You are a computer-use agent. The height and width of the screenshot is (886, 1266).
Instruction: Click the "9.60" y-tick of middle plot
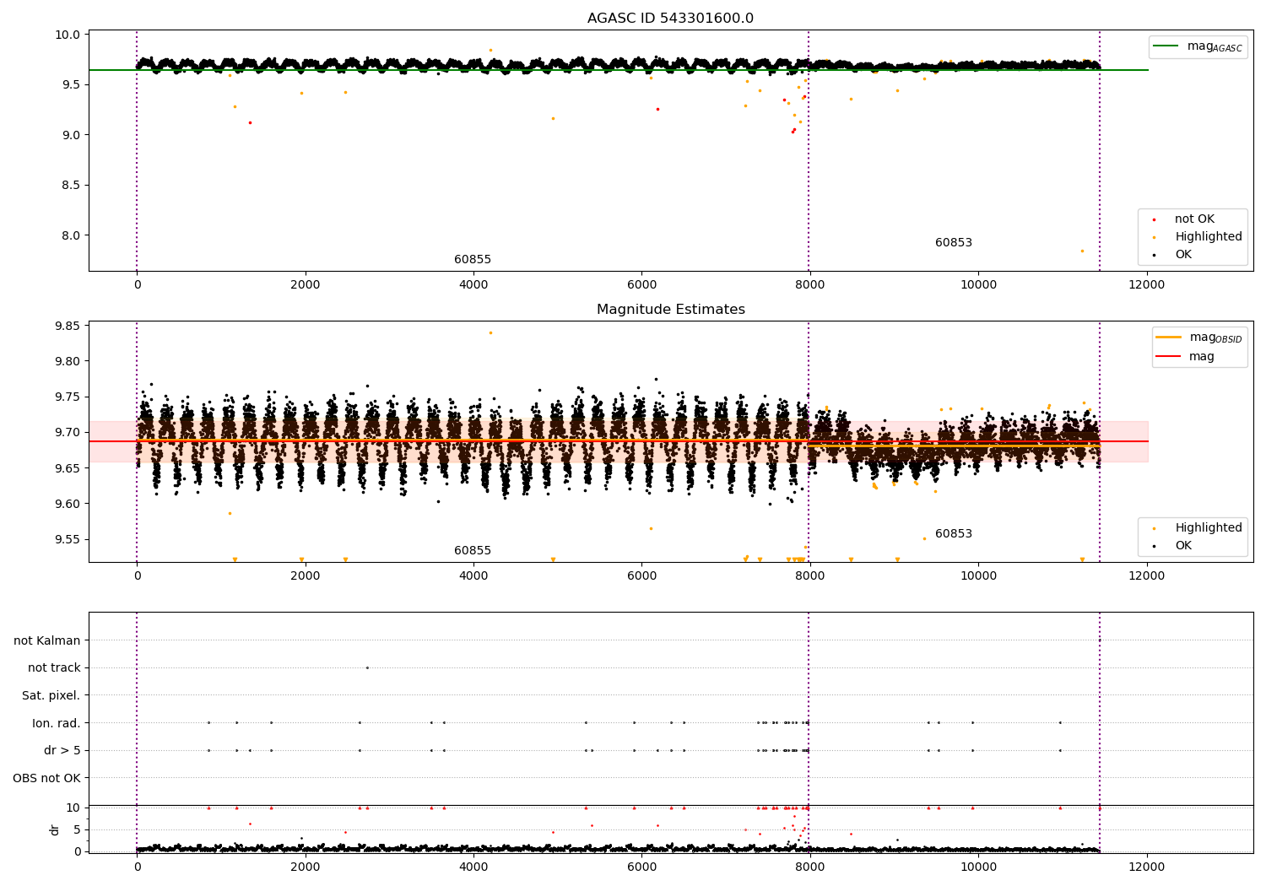tap(68, 505)
